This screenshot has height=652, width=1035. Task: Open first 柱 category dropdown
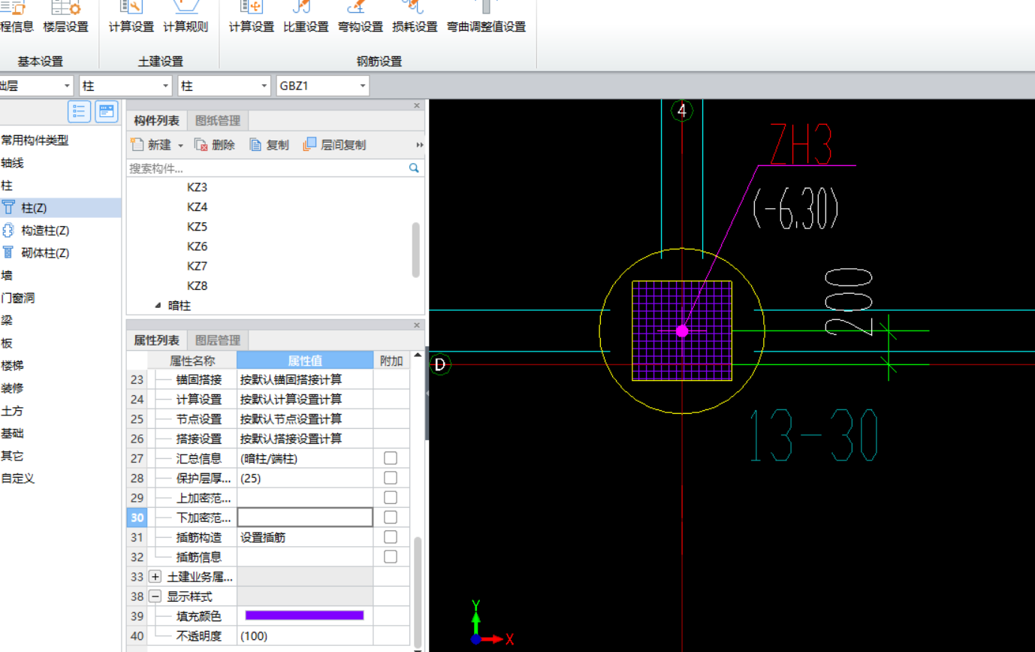(x=164, y=86)
